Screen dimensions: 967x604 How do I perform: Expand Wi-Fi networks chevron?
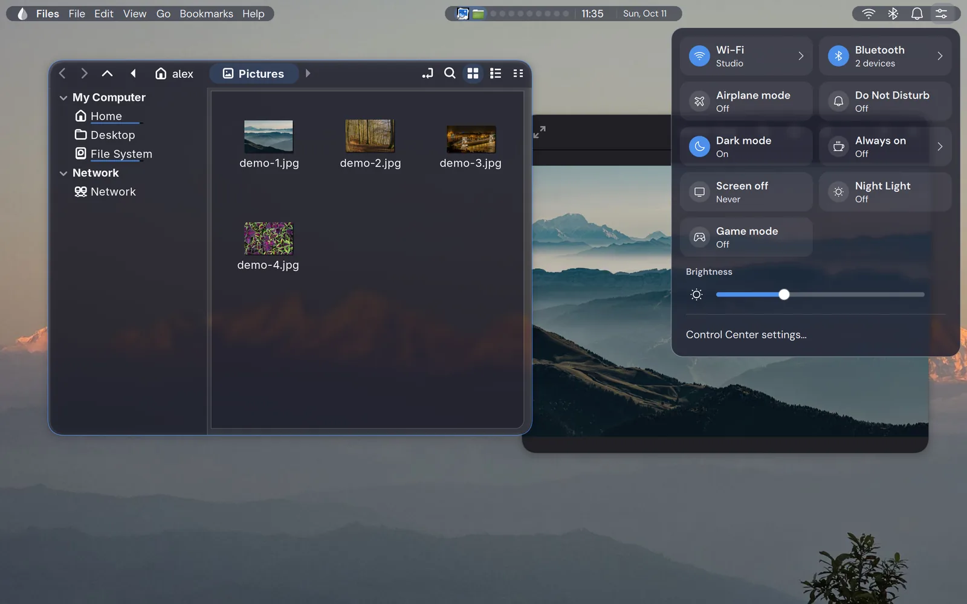pyautogui.click(x=801, y=56)
